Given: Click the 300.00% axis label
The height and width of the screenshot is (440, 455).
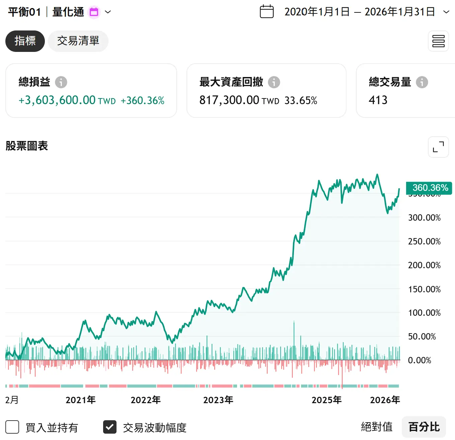Looking at the screenshot, I should coord(425,218).
